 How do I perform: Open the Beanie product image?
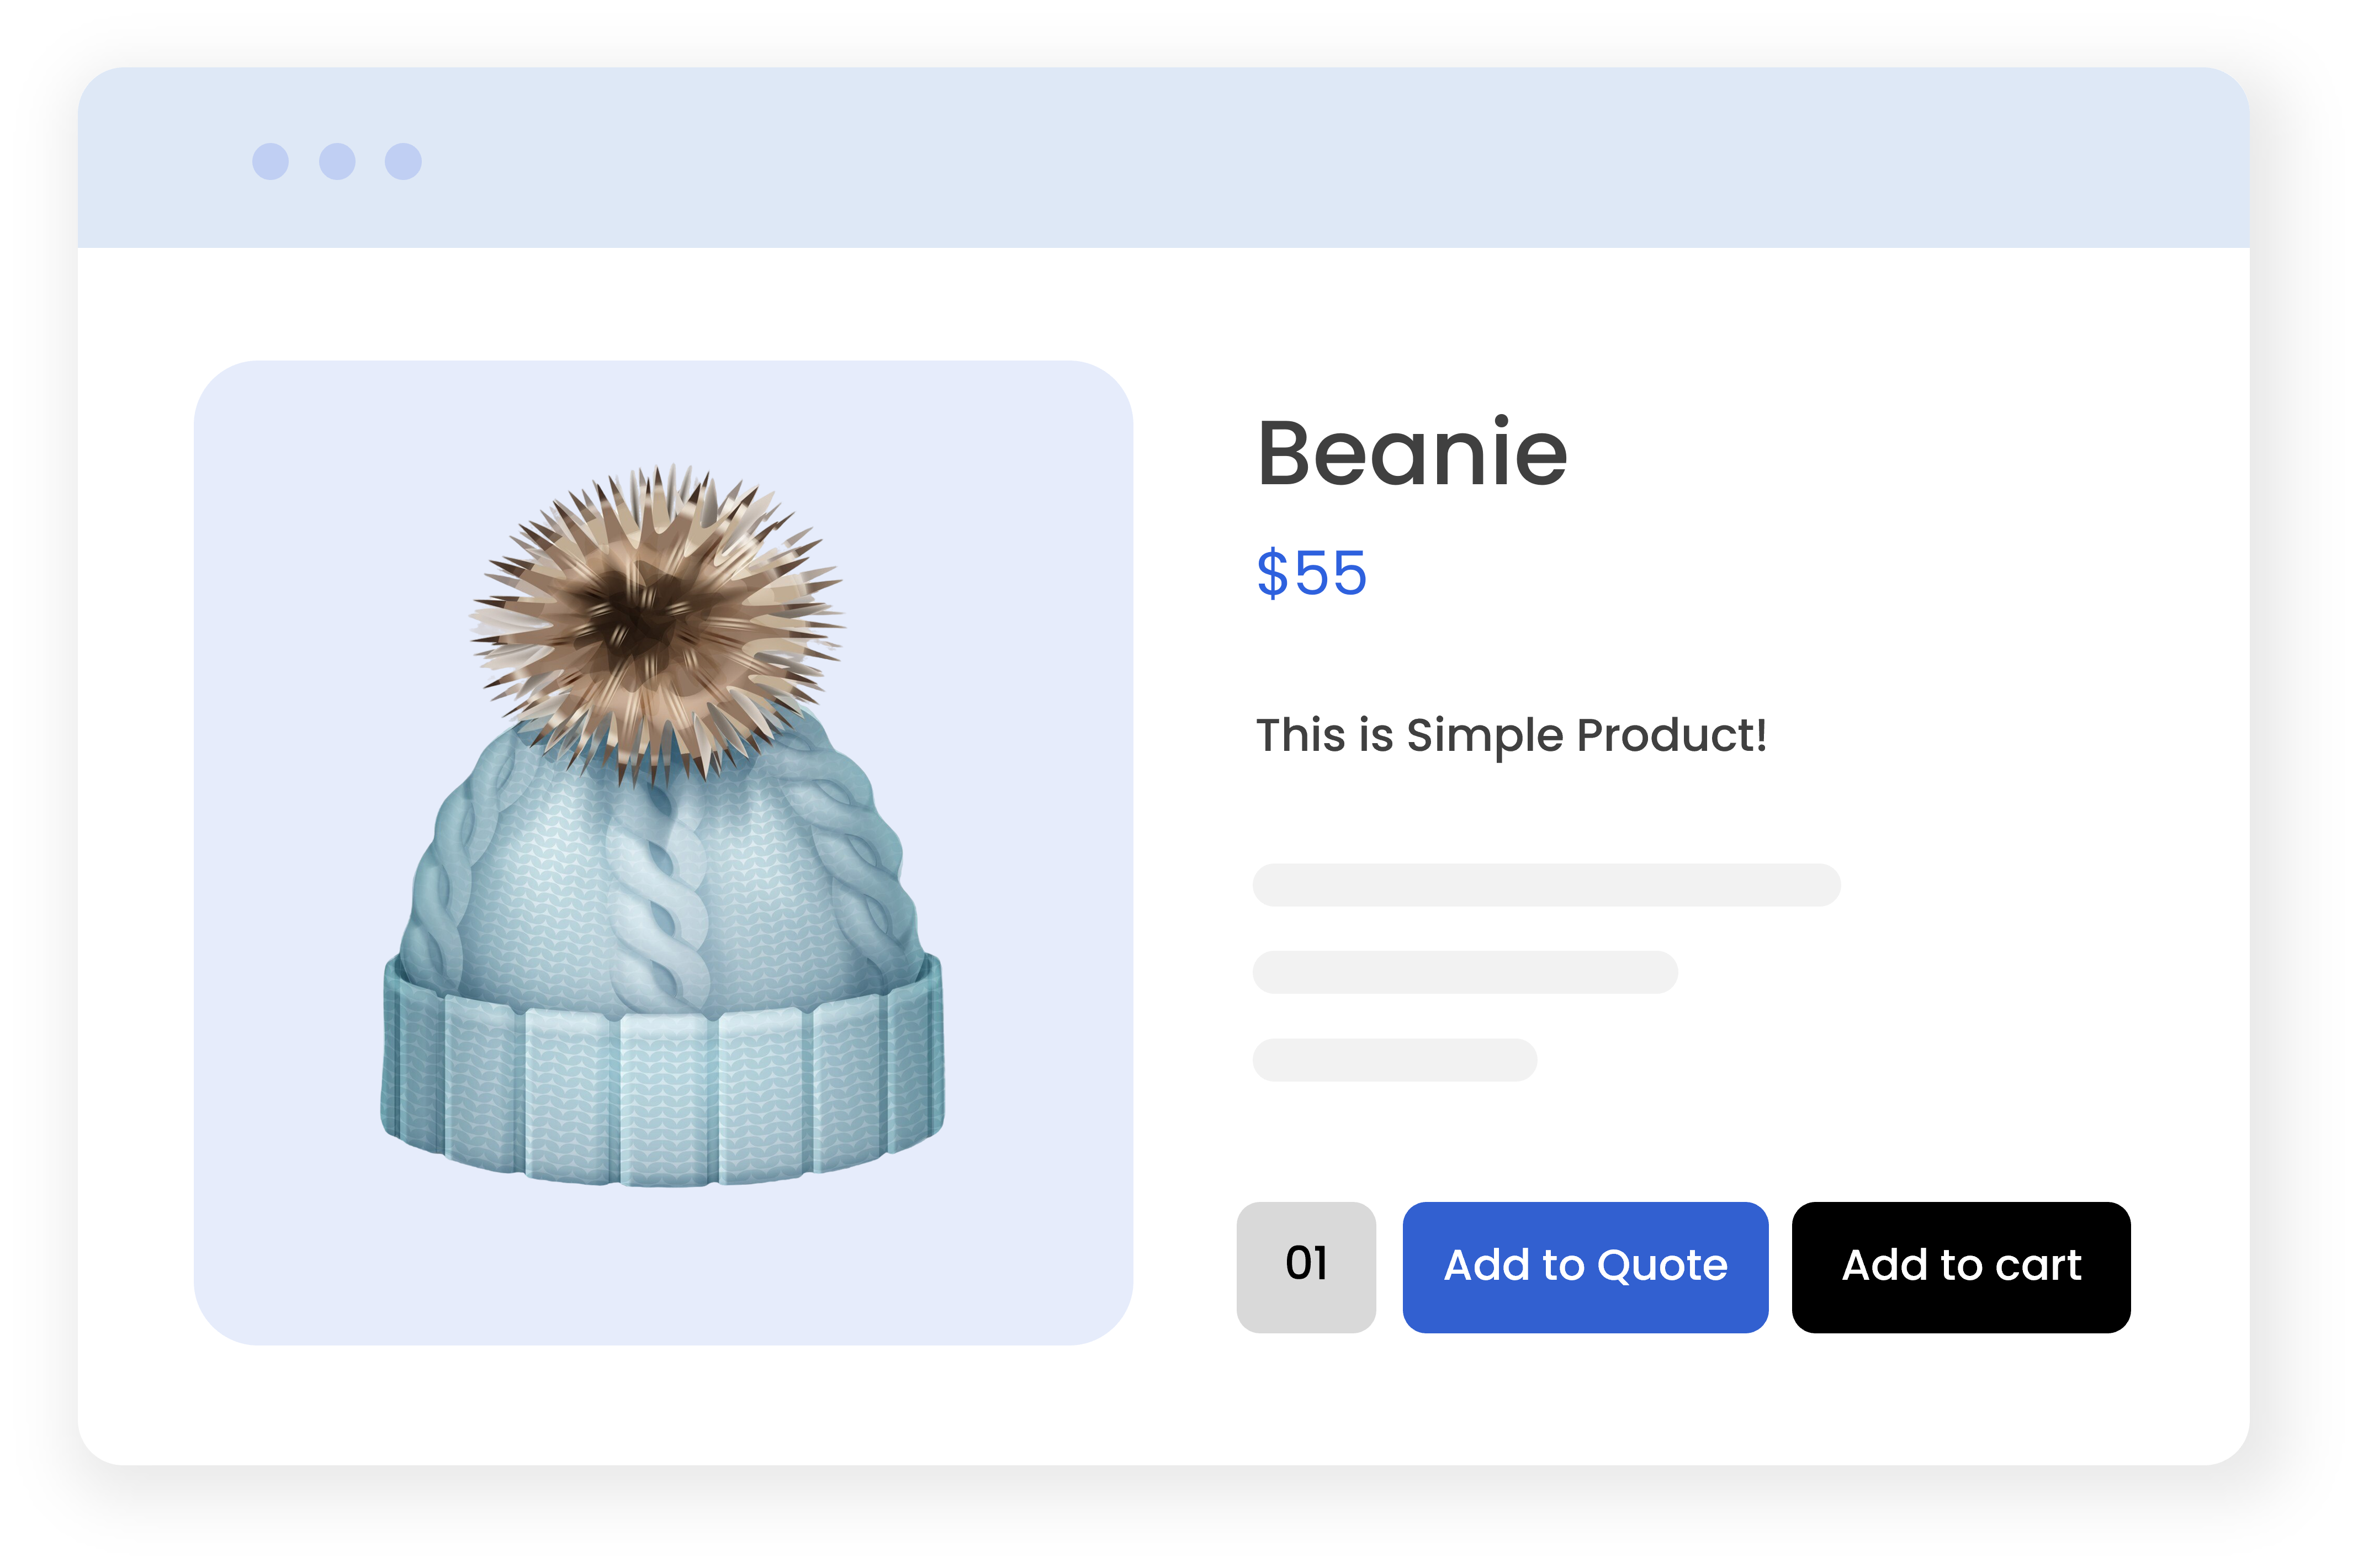[662, 826]
